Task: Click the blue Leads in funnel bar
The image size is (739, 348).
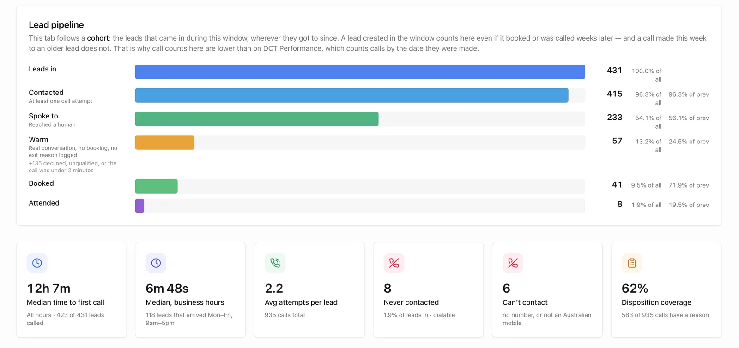Action: click(x=360, y=72)
